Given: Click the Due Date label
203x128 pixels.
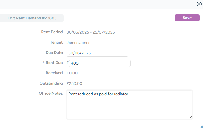Looking at the screenshot, I should (x=54, y=53).
